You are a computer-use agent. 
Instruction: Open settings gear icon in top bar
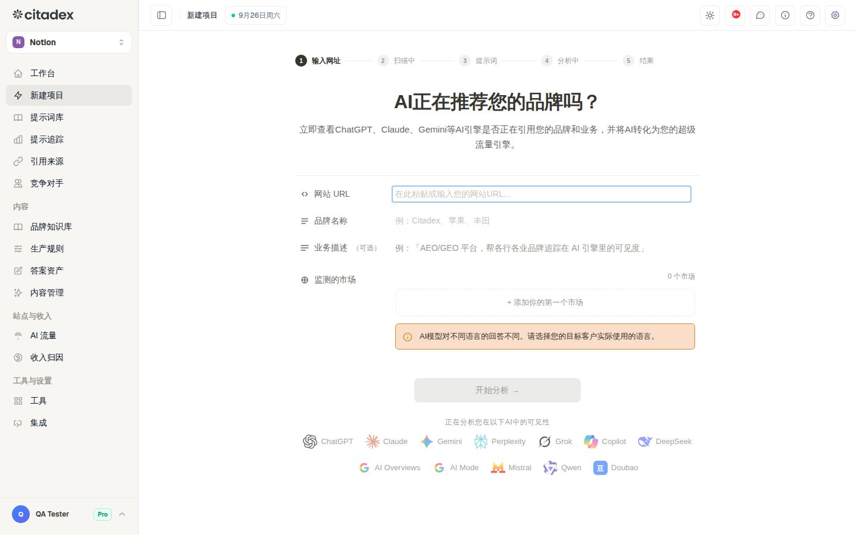[x=835, y=15]
